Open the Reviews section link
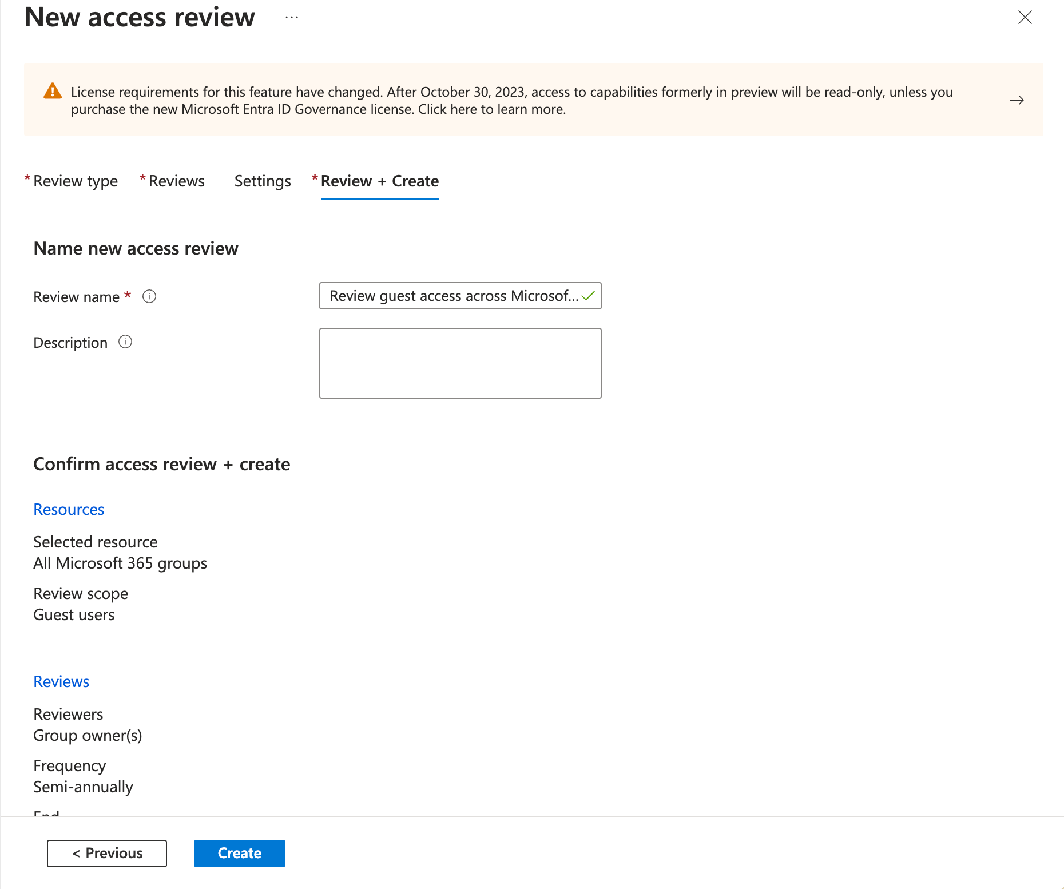This screenshot has width=1064, height=889. (61, 681)
